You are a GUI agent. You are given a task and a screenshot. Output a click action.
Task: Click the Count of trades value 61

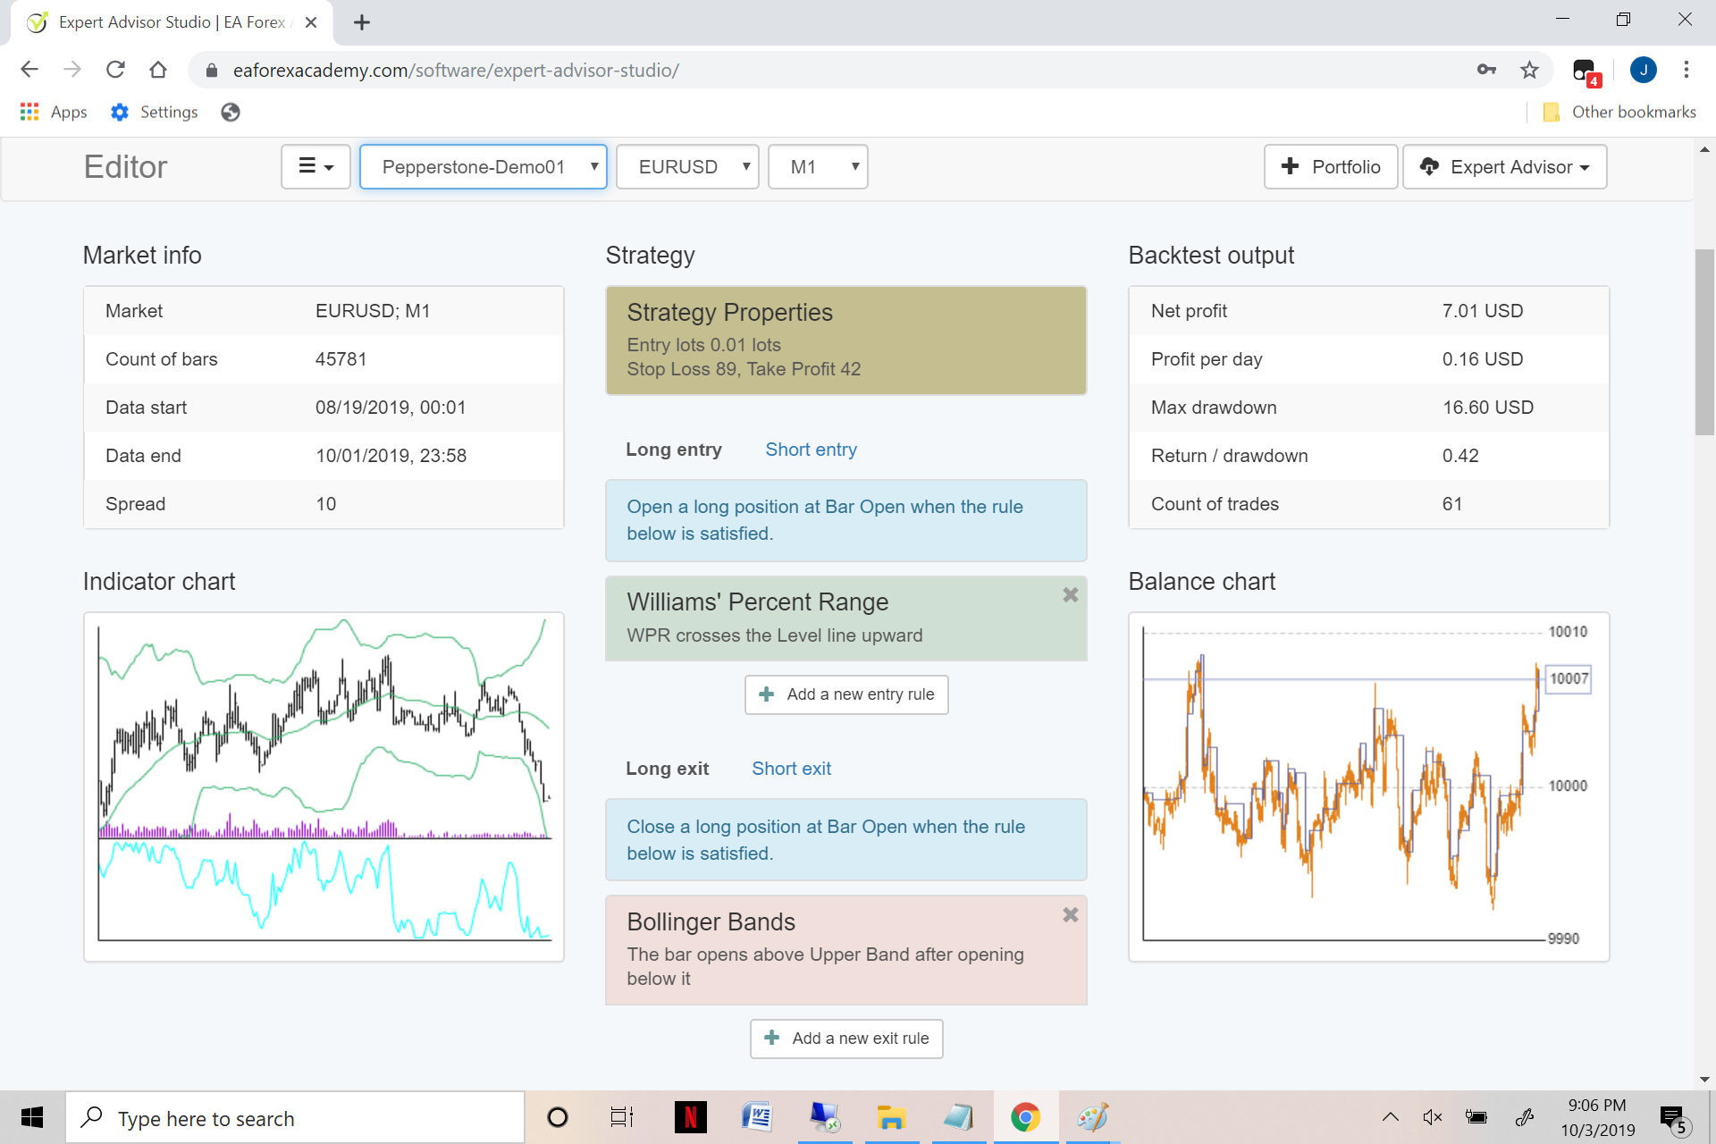pos(1451,504)
